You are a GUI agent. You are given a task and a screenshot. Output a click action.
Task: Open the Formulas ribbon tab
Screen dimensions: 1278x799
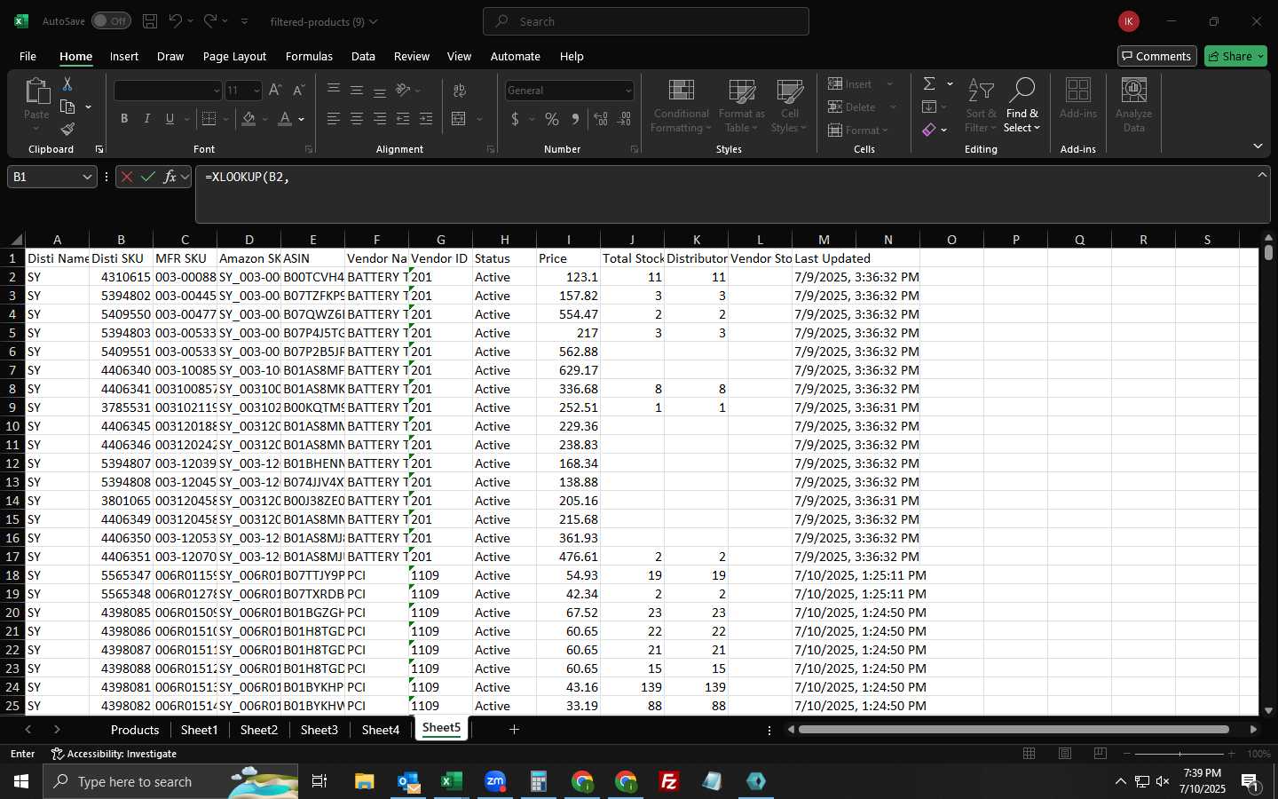click(309, 56)
